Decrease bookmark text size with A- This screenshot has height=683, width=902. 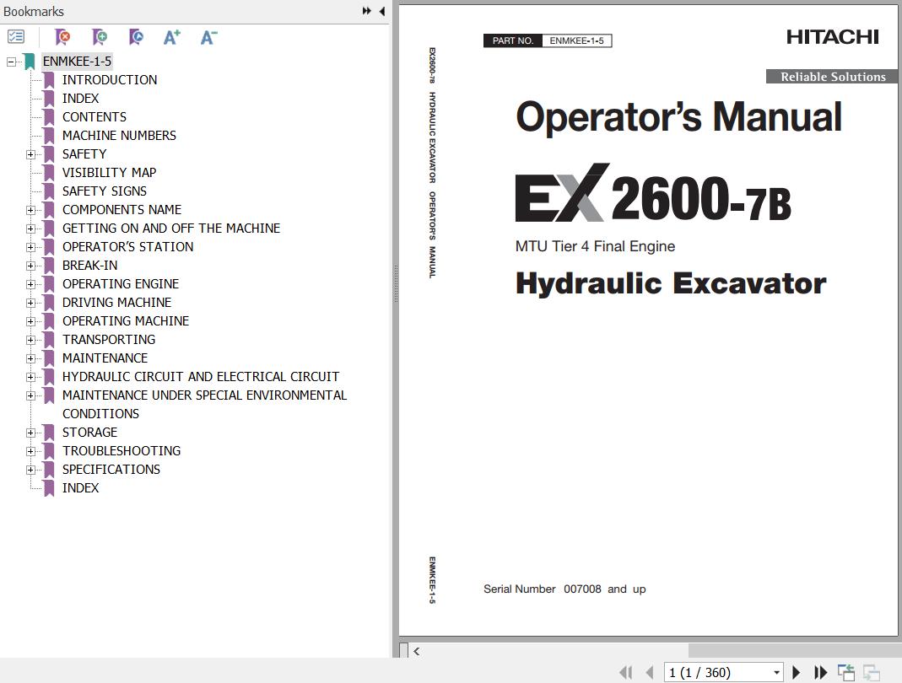(208, 37)
